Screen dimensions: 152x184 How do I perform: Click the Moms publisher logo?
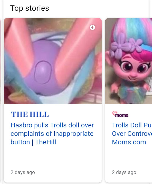pos(120,114)
